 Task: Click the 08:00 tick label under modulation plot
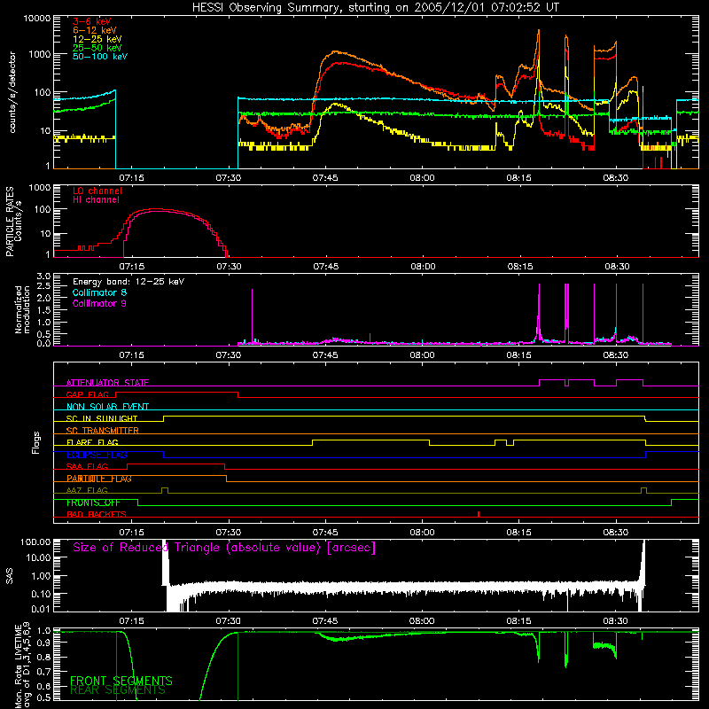point(422,355)
